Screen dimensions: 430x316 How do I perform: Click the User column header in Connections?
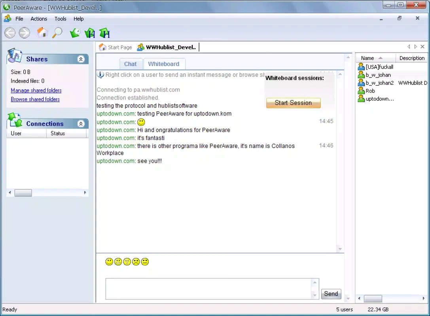click(x=27, y=134)
